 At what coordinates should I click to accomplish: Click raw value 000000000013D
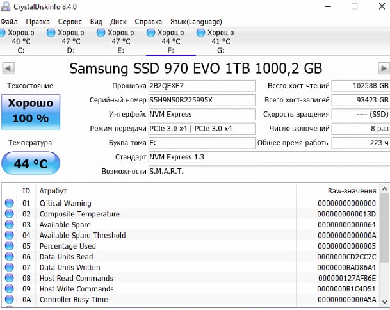tap(346, 214)
